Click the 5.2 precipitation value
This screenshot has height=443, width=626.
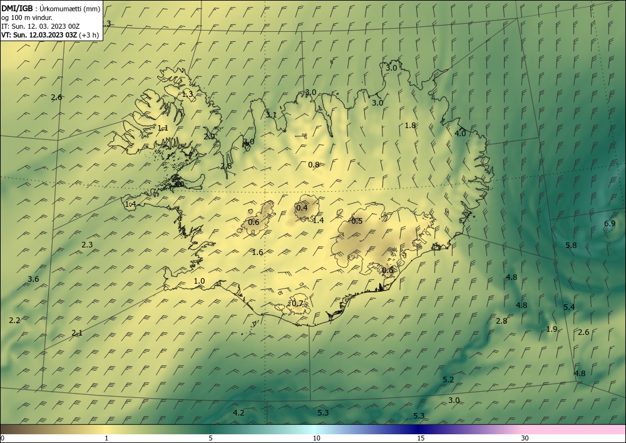448,380
